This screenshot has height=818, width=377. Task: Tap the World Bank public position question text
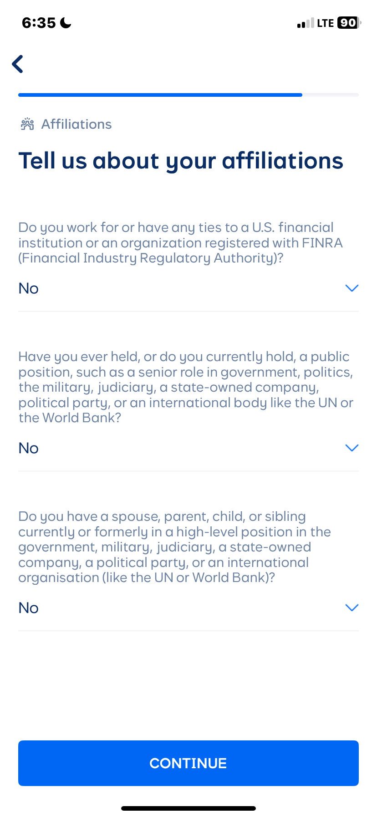tap(186, 387)
